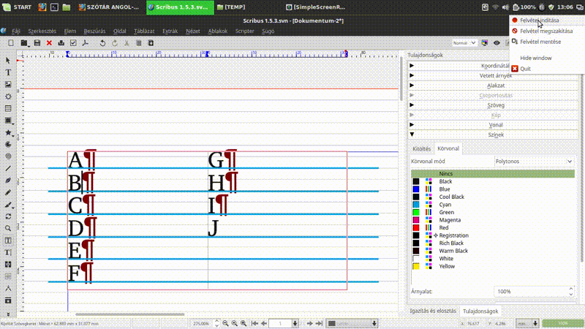Click the Undo arrow in the toolbar
The image size is (585, 329).
point(102,44)
